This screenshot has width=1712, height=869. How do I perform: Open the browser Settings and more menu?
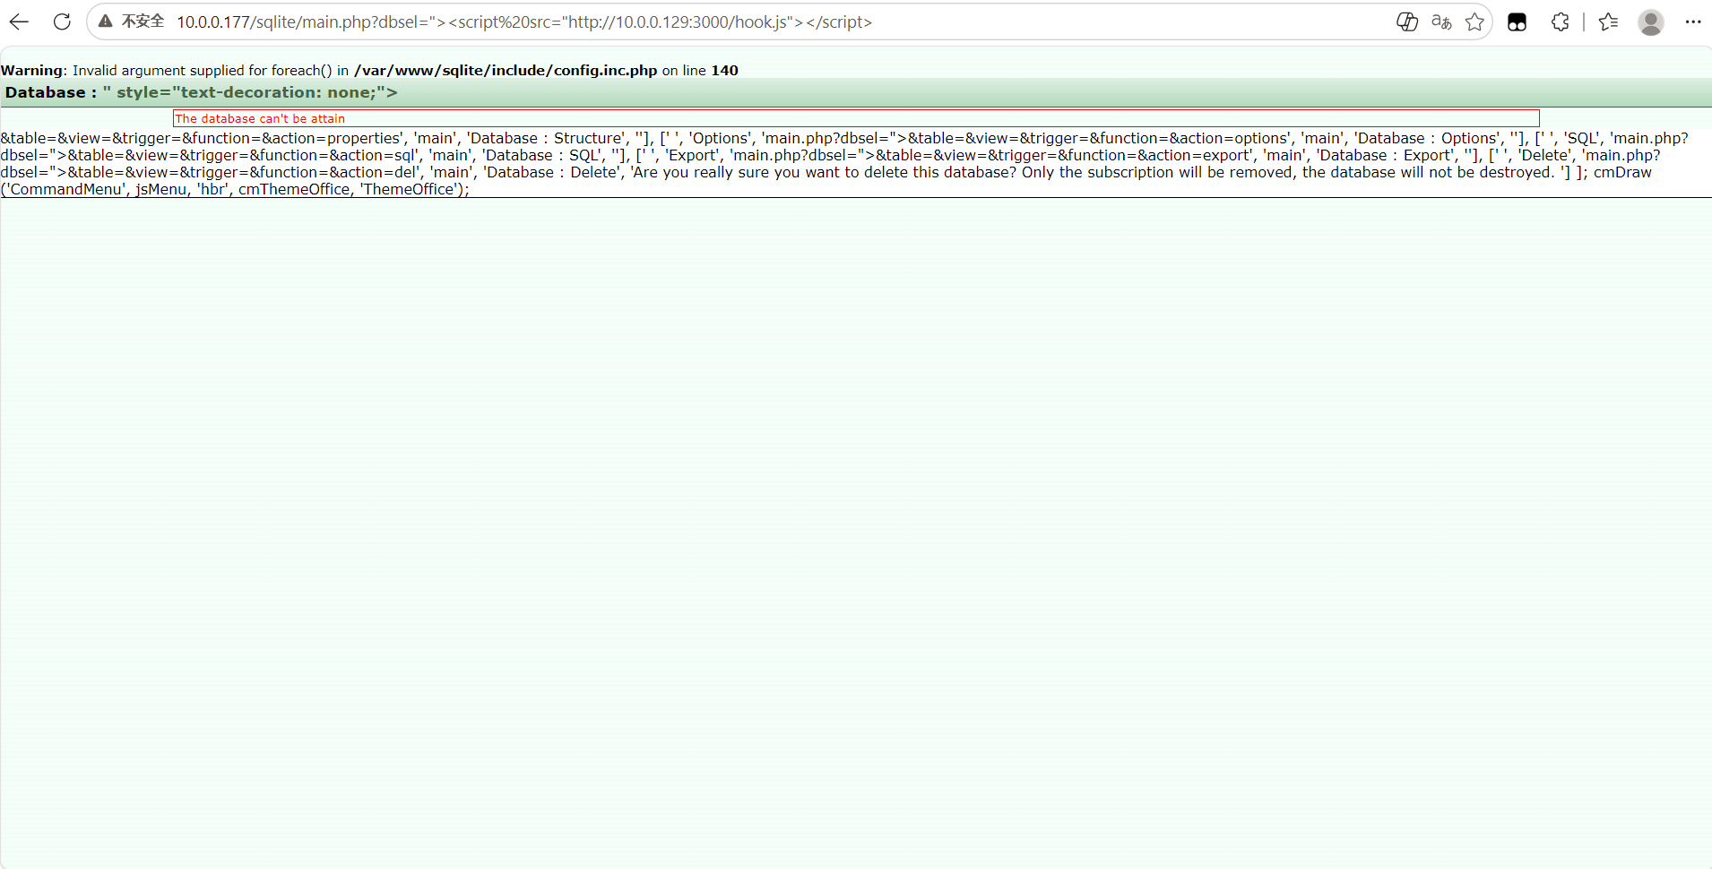click(x=1693, y=22)
